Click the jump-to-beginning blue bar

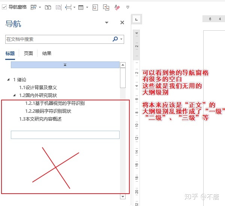(x=65, y=65)
